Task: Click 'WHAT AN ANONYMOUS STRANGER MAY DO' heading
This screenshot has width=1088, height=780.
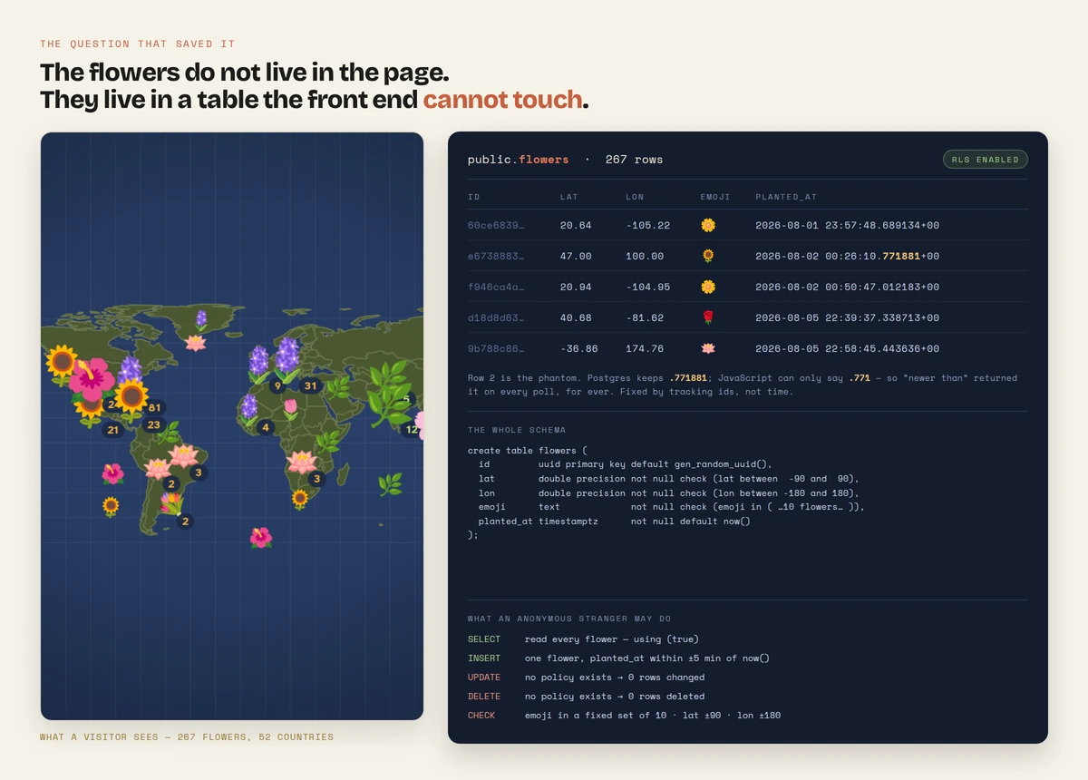Action: click(569, 619)
